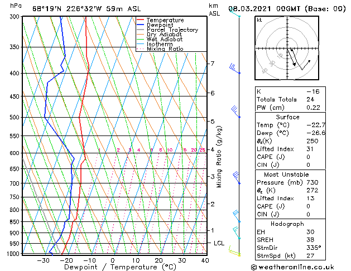The height and width of the screenshot is (271, 351).
Task: Click the hodograph storm motion arrowhead
Action: click(x=294, y=64)
